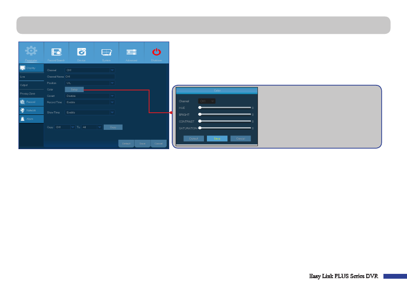The width and height of the screenshot is (407, 288).
Task: Open the Output submenu item
Action: click(x=31, y=85)
